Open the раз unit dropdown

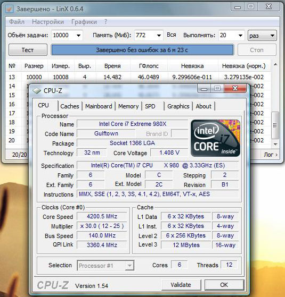pyautogui.click(x=262, y=36)
